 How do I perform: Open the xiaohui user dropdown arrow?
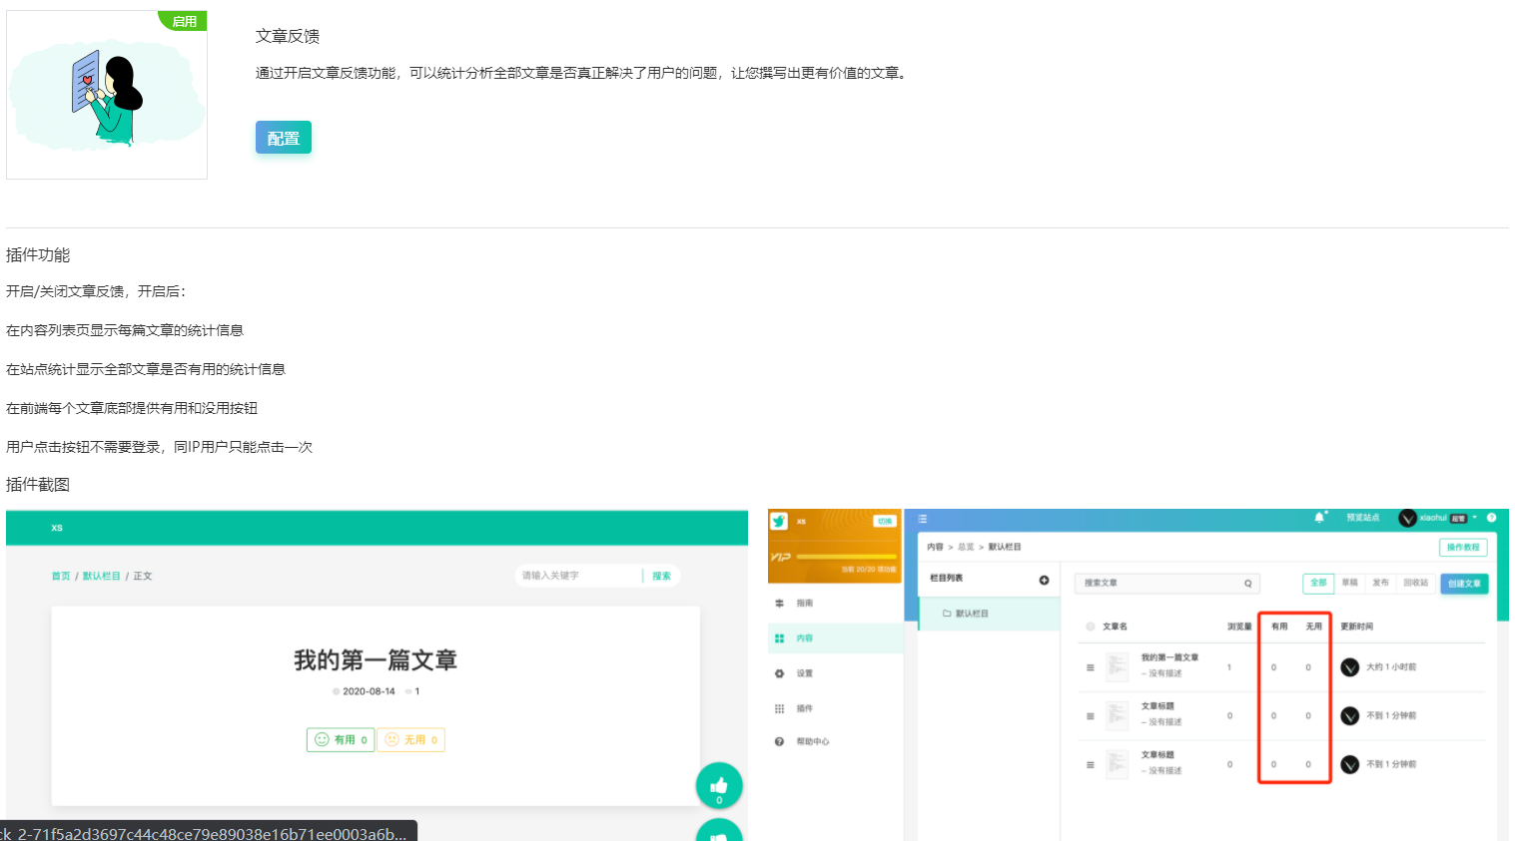coord(1475,518)
